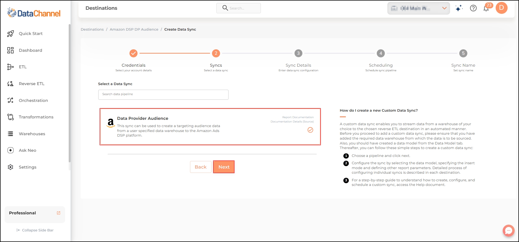Click the Warehouses stack icon

pyautogui.click(x=10, y=134)
